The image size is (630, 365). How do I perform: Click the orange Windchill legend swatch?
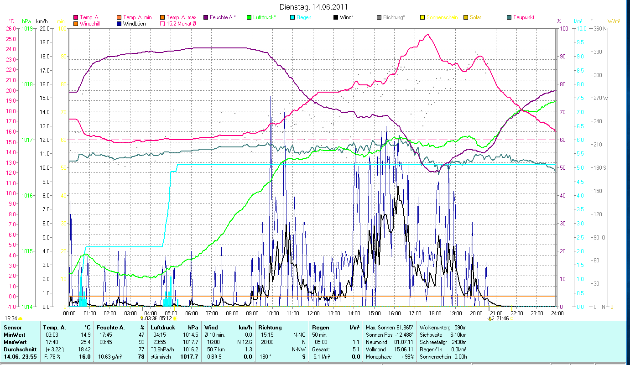click(x=76, y=24)
